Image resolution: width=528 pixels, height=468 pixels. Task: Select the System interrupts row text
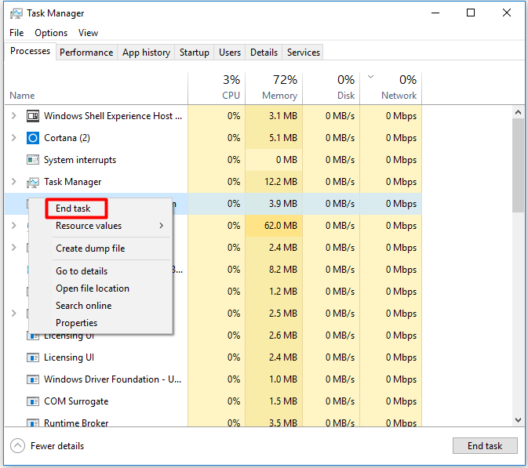pyautogui.click(x=80, y=160)
